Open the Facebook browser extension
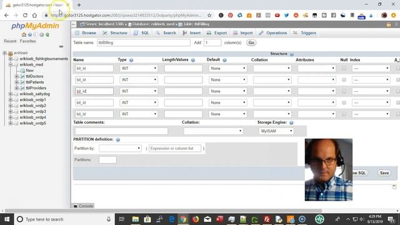The height and width of the screenshot is (225, 400). click(x=333, y=15)
